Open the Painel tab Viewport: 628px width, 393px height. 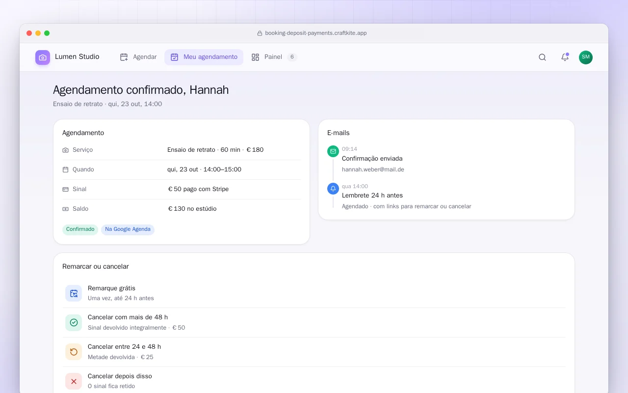point(274,57)
